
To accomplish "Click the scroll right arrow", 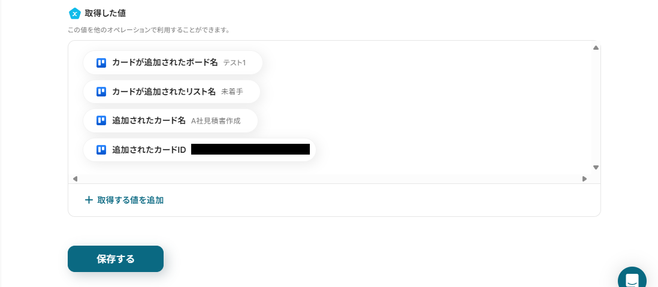I will coord(584,179).
